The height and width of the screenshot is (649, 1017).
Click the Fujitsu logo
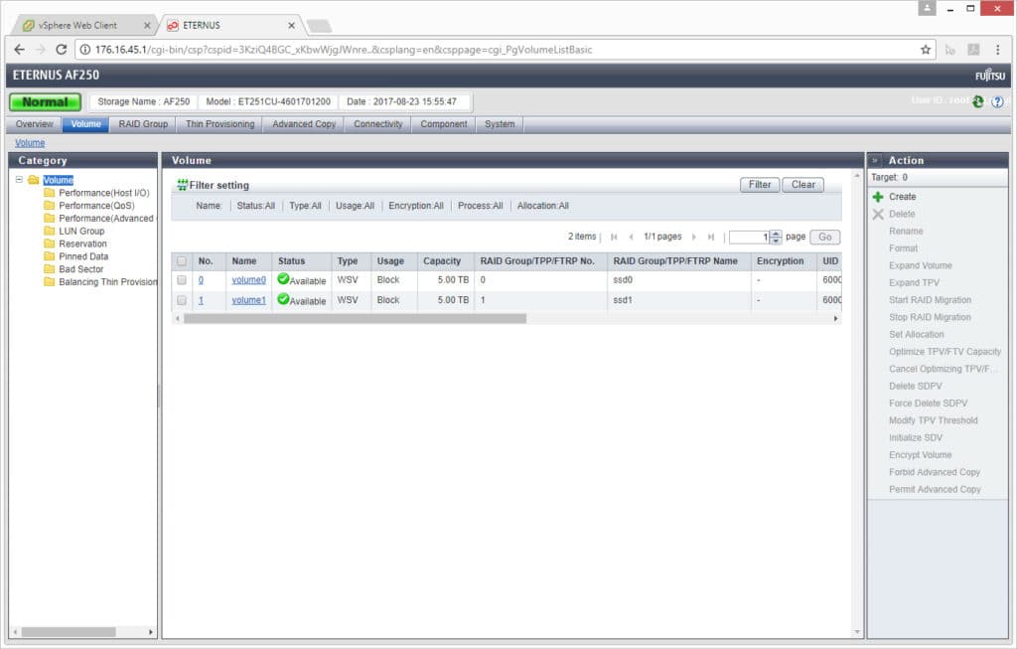click(990, 76)
